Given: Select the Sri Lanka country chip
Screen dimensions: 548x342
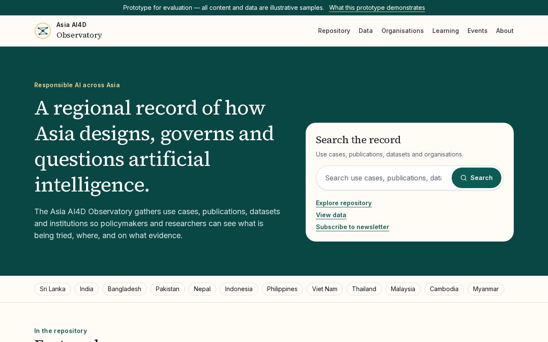Looking at the screenshot, I should pos(53,289).
